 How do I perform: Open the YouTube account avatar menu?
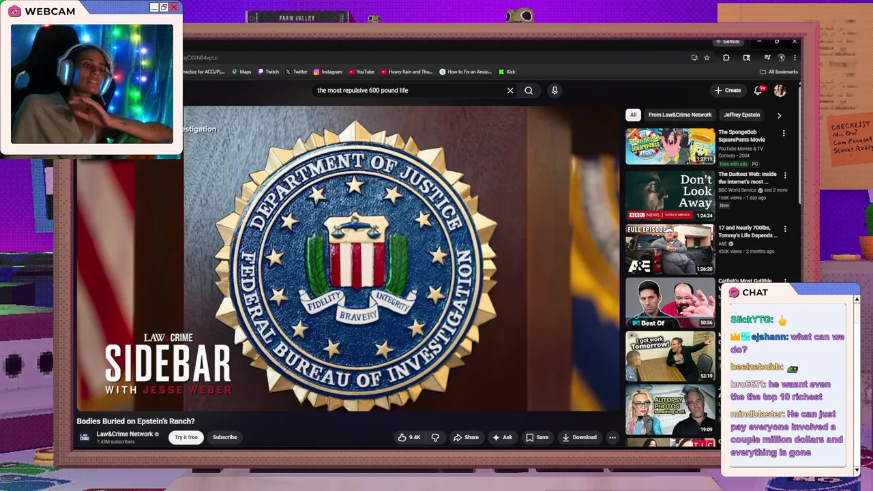tap(780, 90)
